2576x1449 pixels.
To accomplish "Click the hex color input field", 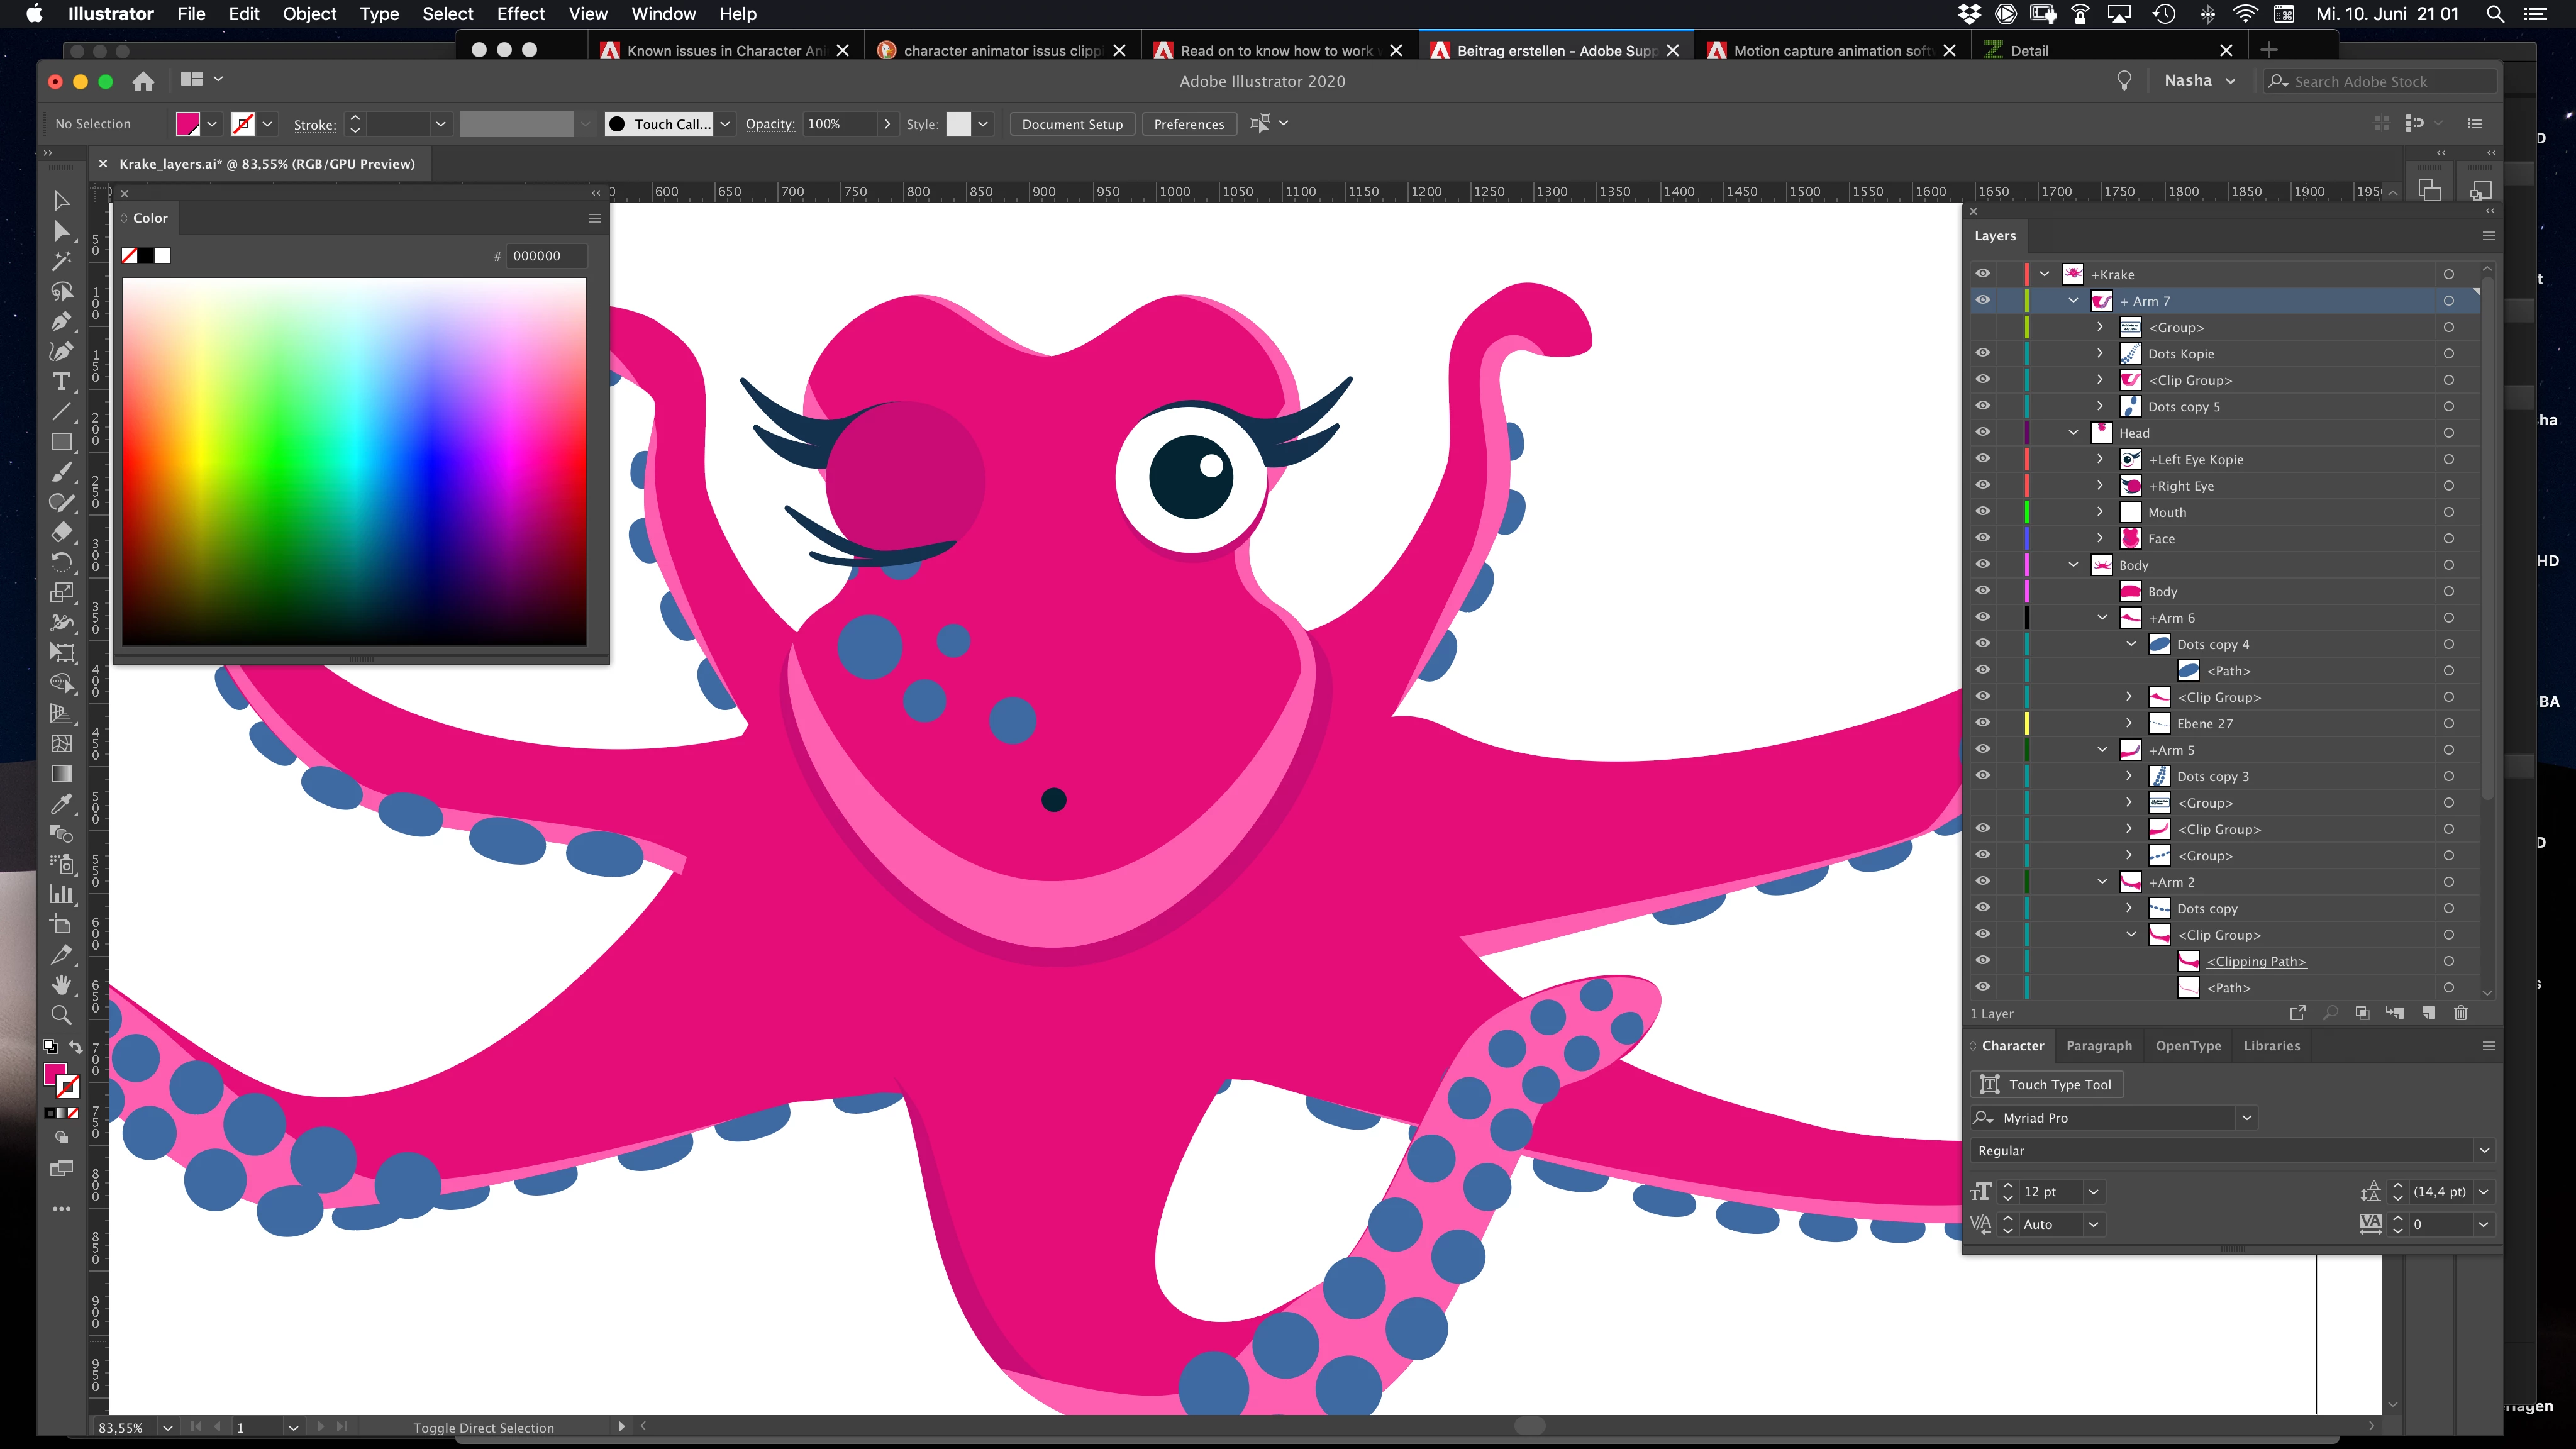I will (546, 256).
